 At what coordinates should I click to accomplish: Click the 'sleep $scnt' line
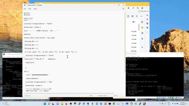click(x=30, y=63)
